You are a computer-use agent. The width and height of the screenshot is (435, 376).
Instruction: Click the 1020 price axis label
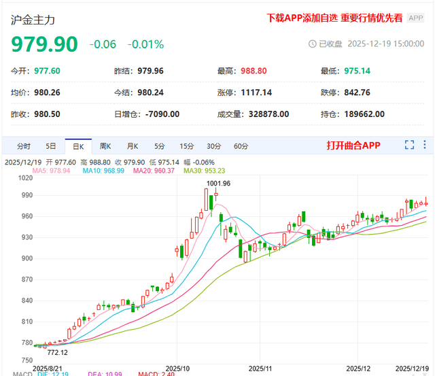[x=26, y=178]
